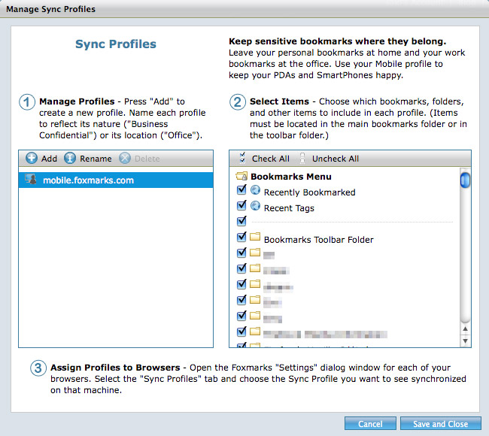Click the Rename profile icon
Image resolution: width=489 pixels, height=436 pixels.
click(70, 158)
